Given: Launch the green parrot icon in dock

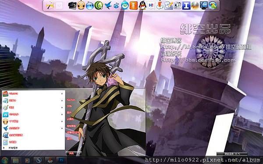Looking at the screenshot, I should pos(213,5).
